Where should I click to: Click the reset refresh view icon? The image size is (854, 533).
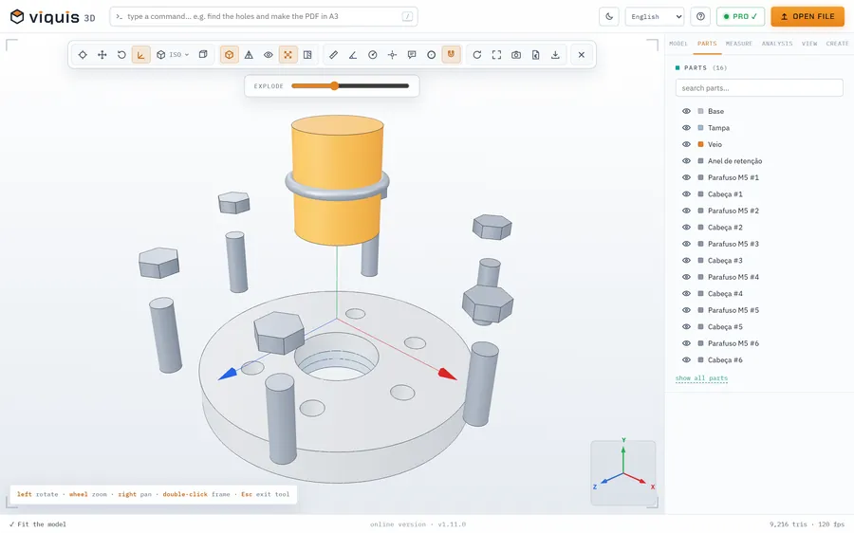[x=477, y=54]
